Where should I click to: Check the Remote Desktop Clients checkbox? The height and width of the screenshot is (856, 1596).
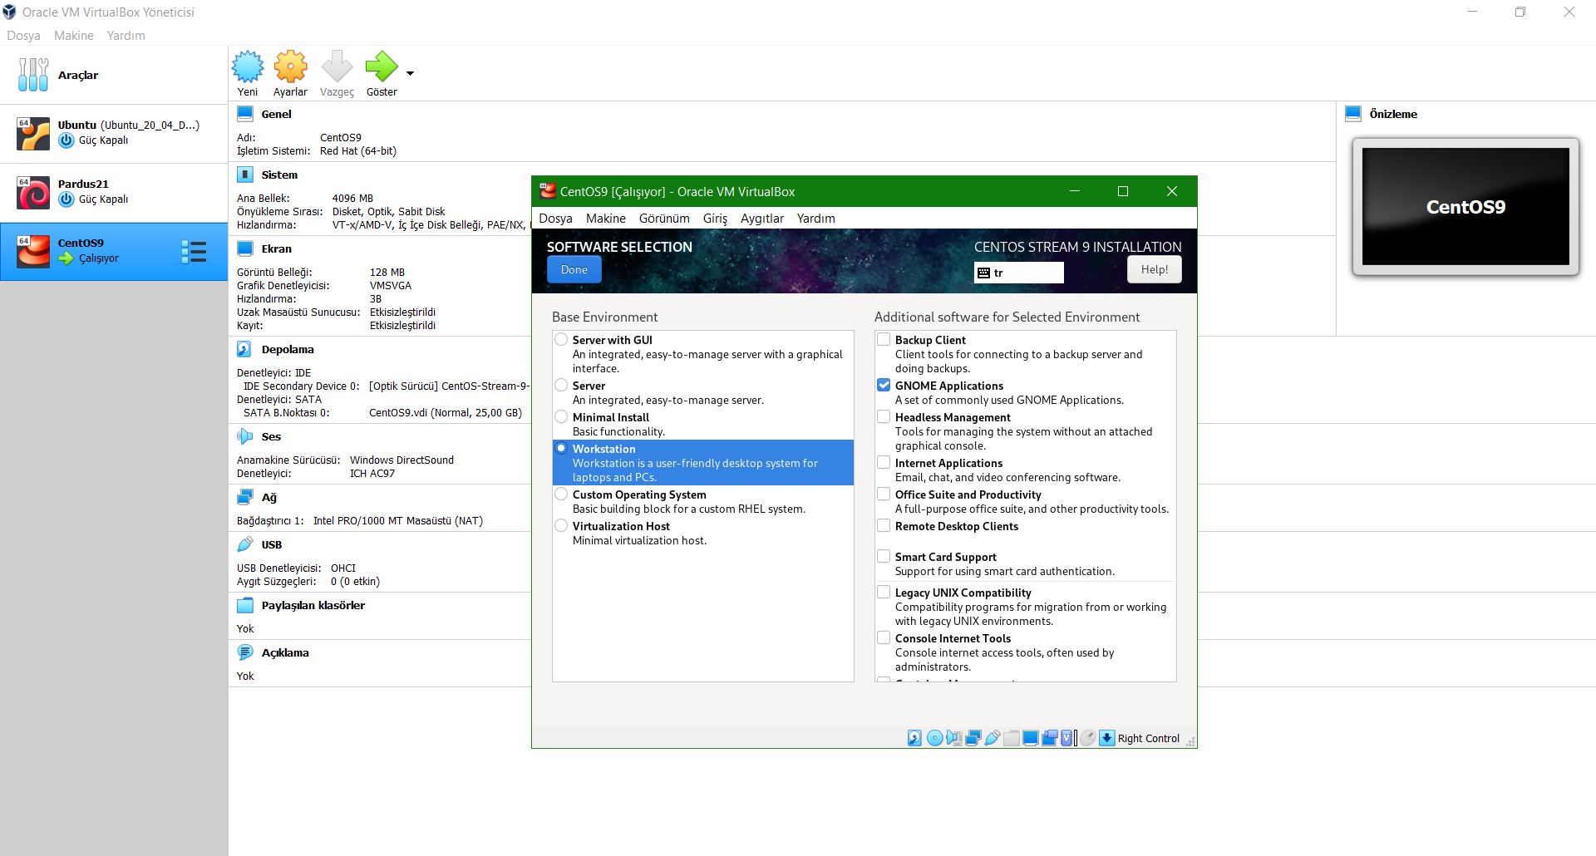click(x=884, y=525)
